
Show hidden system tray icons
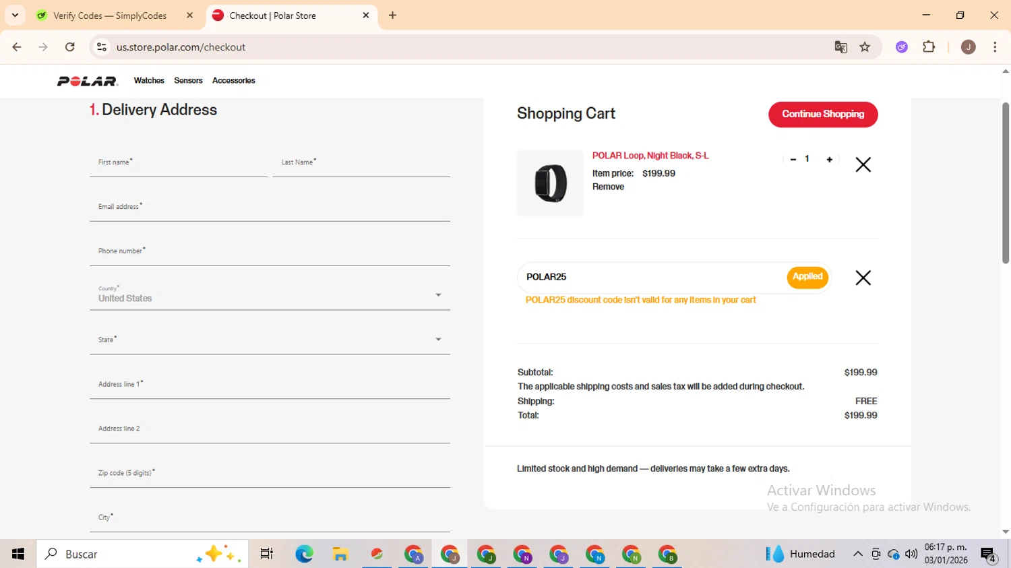point(858,554)
